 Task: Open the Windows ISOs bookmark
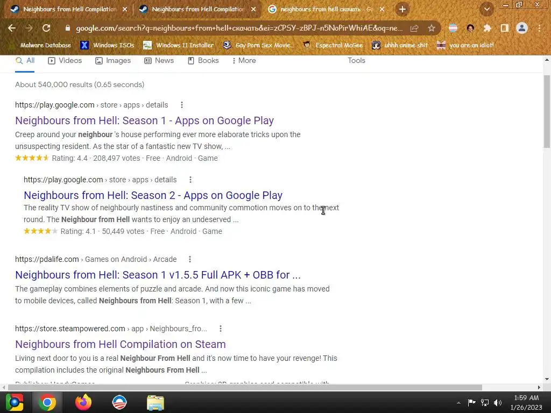tap(107, 45)
